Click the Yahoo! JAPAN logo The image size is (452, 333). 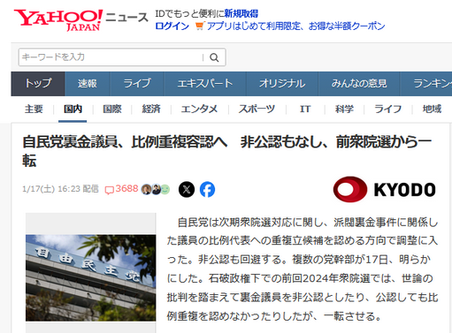click(x=58, y=19)
